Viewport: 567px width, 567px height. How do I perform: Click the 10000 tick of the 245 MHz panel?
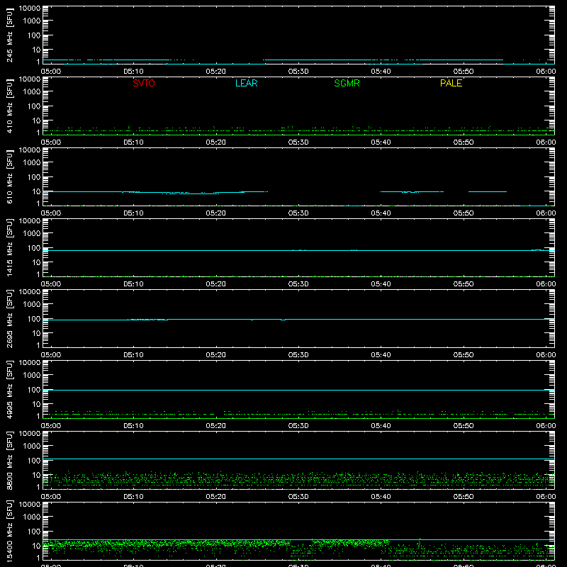click(x=30, y=9)
